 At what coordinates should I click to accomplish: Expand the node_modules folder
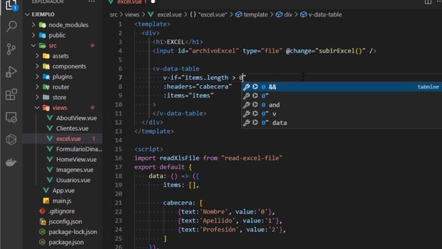point(34,25)
